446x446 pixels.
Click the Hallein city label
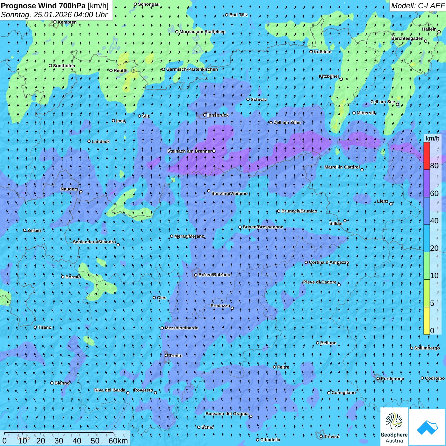click(x=429, y=29)
